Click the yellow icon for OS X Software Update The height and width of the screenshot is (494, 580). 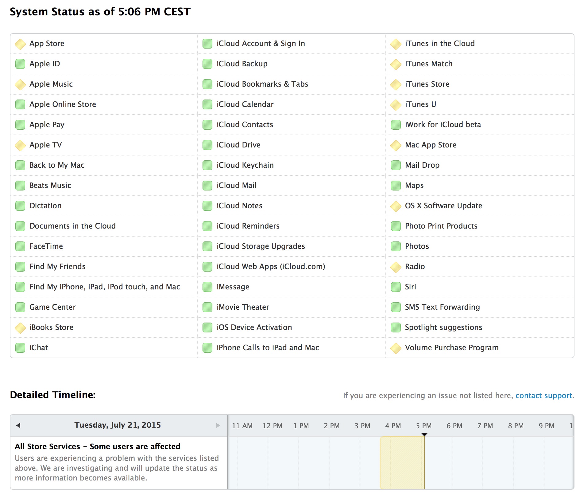(396, 206)
